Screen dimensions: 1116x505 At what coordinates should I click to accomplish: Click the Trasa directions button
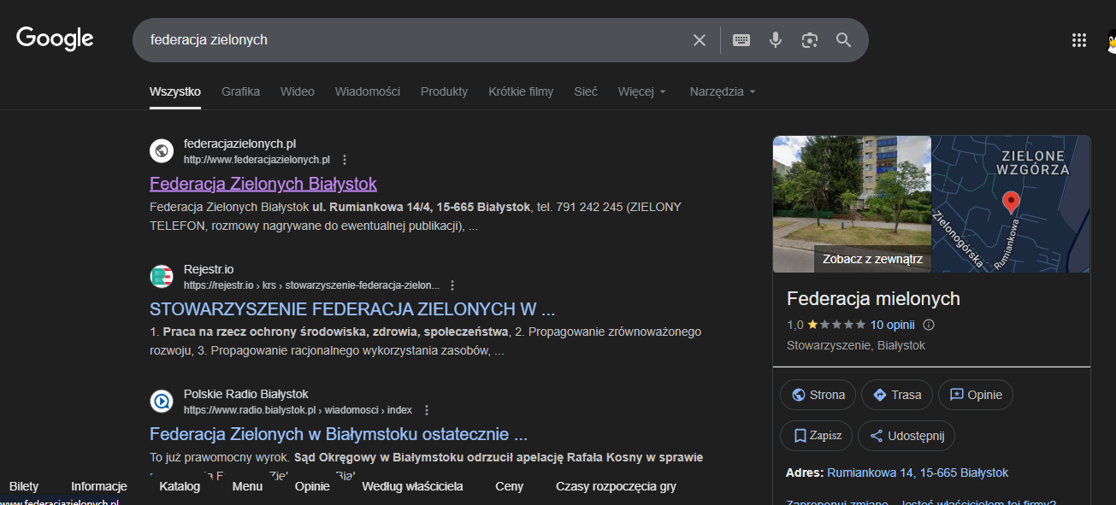point(897,395)
